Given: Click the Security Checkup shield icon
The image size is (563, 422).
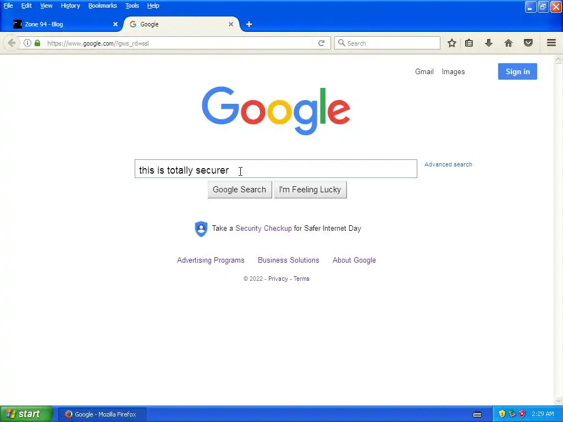Looking at the screenshot, I should pos(201,229).
